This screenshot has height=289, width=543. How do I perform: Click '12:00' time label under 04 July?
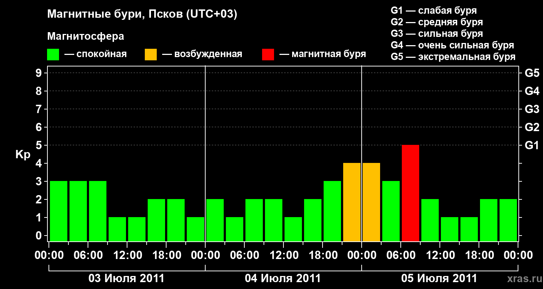[283, 255]
